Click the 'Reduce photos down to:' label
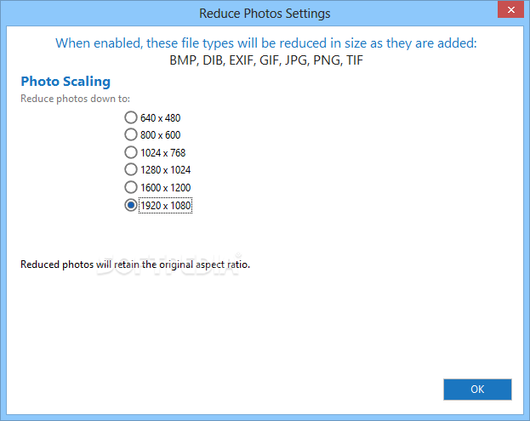This screenshot has width=530, height=421. (x=75, y=99)
